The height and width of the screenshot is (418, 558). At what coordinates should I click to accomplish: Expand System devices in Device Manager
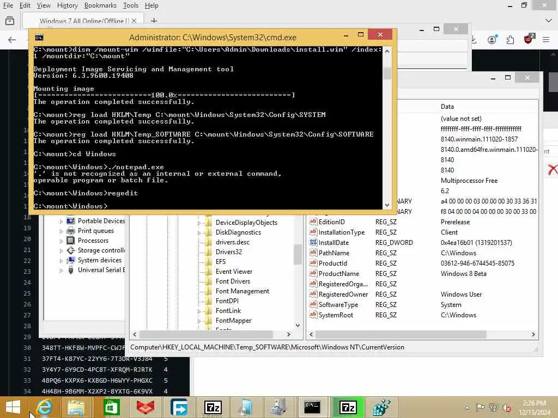click(61, 261)
